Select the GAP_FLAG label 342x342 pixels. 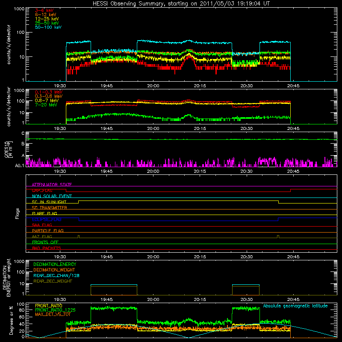pos(42,190)
